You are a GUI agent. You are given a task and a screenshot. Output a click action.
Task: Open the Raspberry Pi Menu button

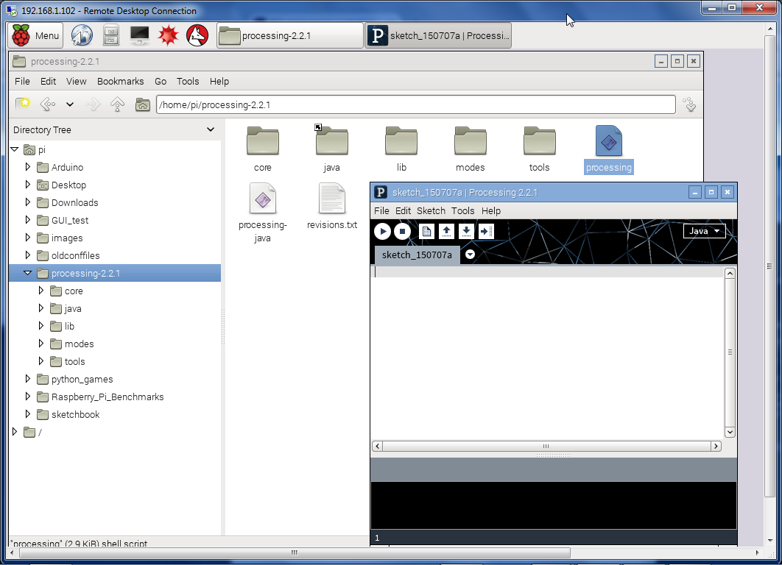pos(36,35)
